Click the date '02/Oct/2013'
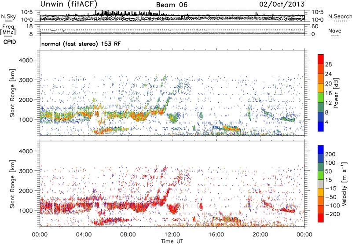Screen dimensions: 352x244 click(x=282, y=4)
